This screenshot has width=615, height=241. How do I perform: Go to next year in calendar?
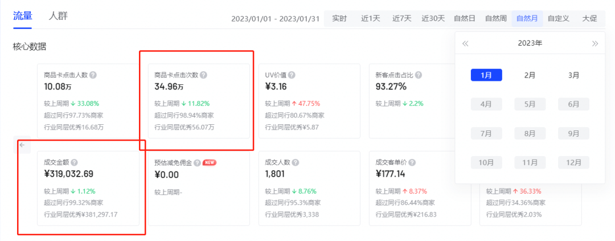[595, 43]
